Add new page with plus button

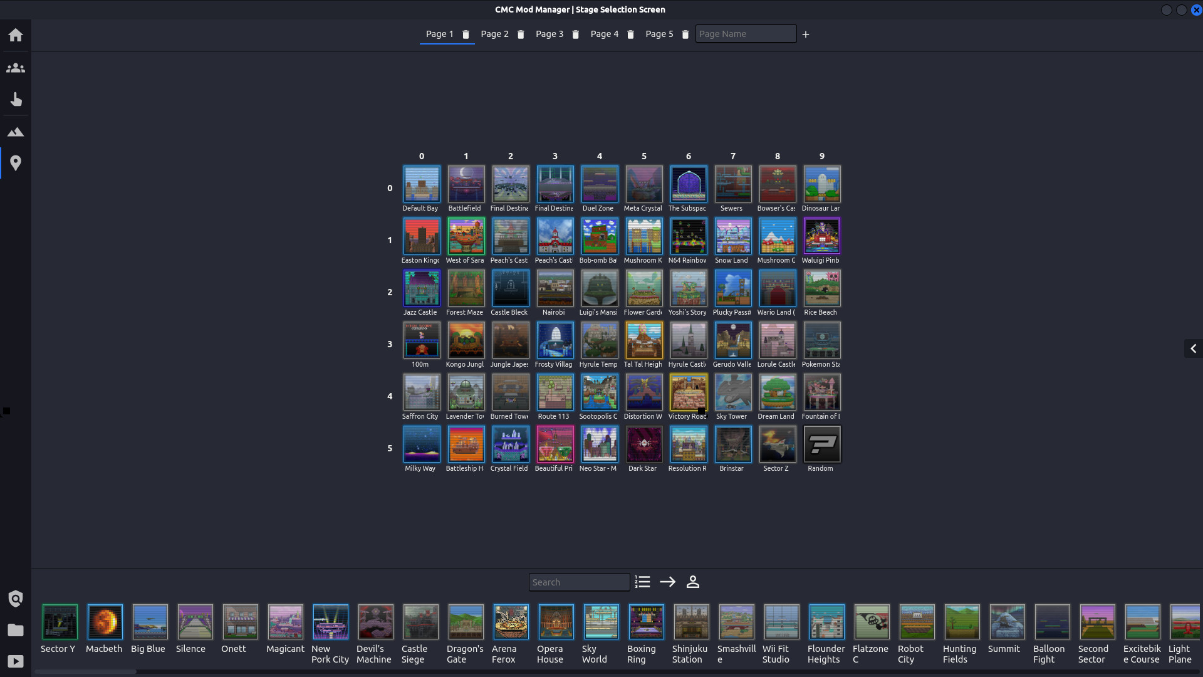(806, 34)
